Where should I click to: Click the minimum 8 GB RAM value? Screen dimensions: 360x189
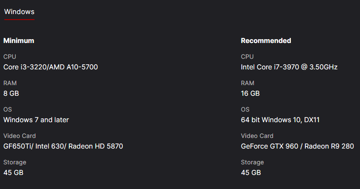click(11, 93)
